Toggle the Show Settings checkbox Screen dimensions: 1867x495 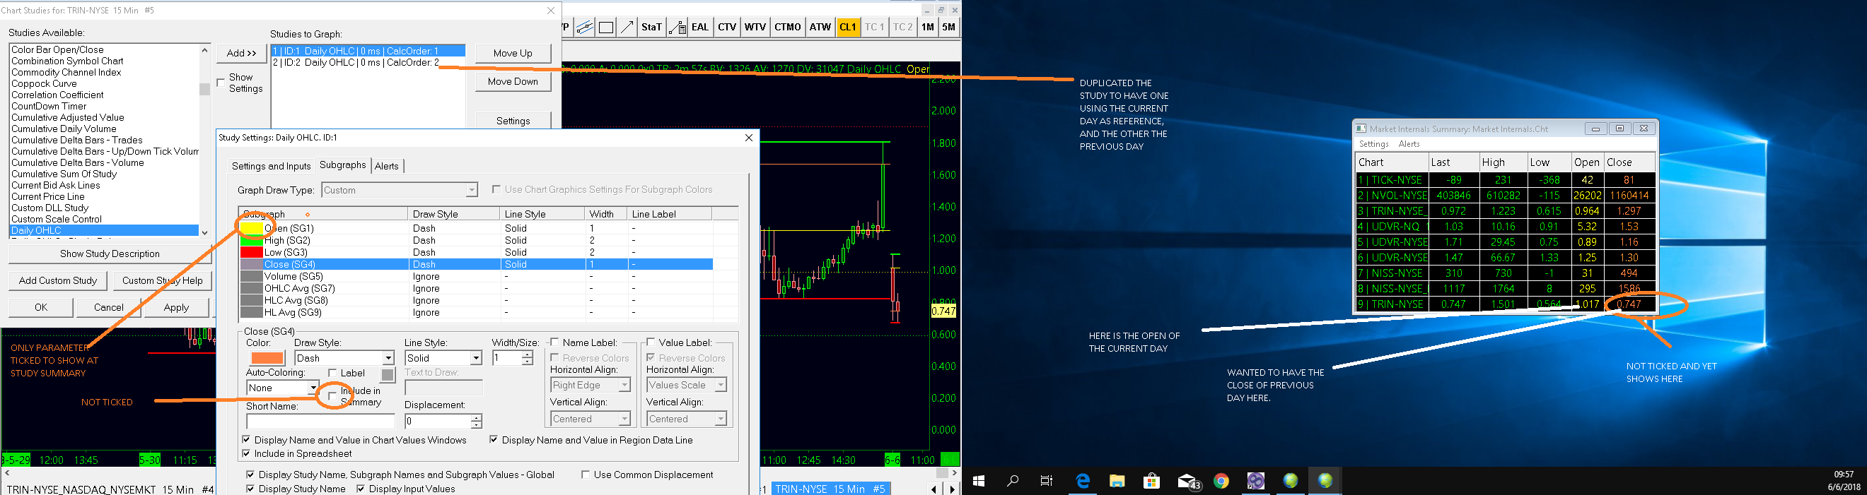pos(221,83)
